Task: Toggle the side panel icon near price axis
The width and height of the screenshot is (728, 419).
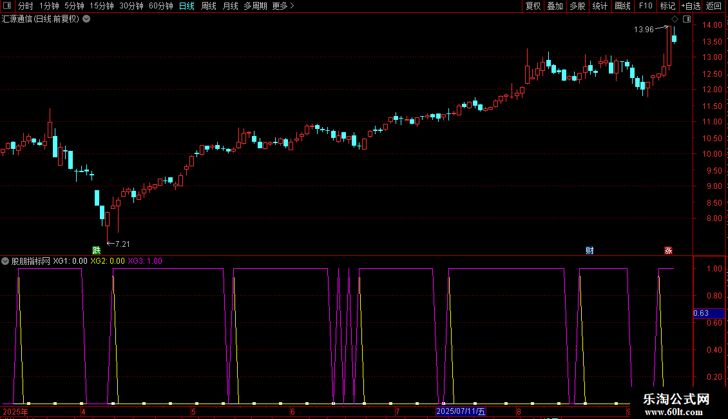Action: (x=687, y=19)
